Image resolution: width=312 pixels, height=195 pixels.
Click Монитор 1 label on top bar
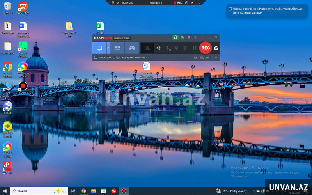[x=156, y=3]
